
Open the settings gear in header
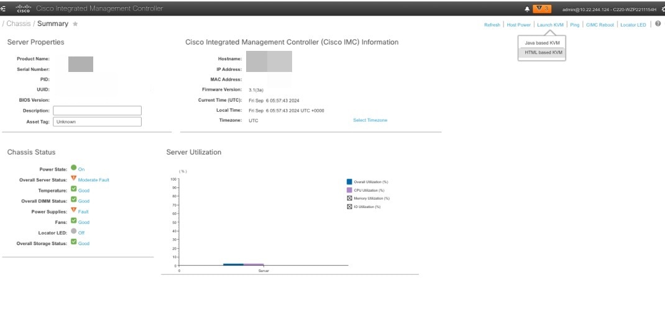tap(663, 9)
